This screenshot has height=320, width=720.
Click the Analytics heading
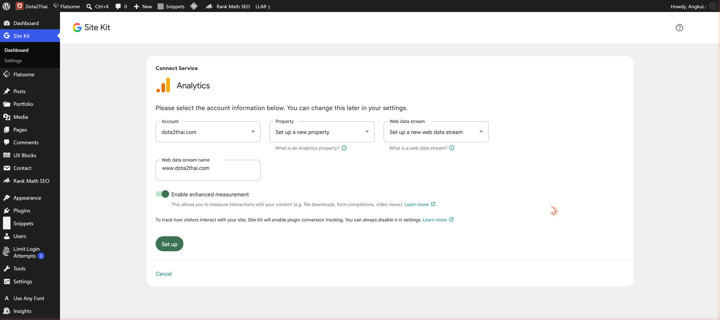(193, 86)
